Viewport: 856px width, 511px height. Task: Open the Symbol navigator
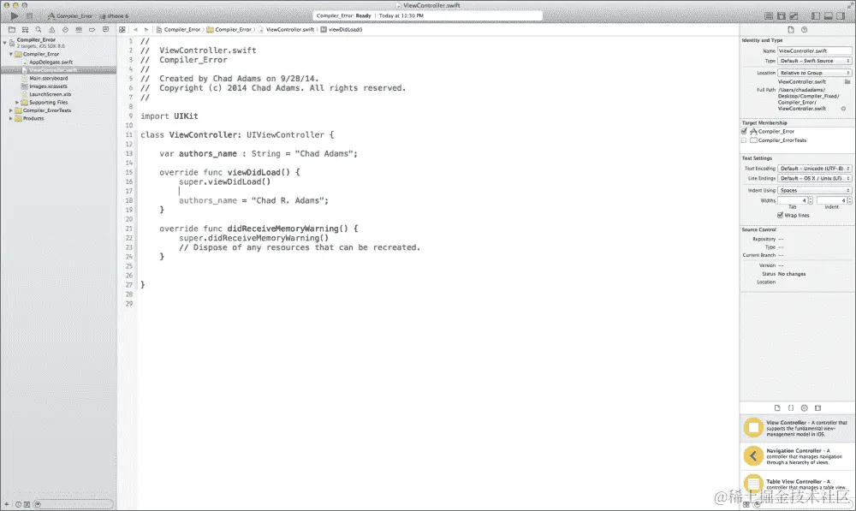coord(25,29)
